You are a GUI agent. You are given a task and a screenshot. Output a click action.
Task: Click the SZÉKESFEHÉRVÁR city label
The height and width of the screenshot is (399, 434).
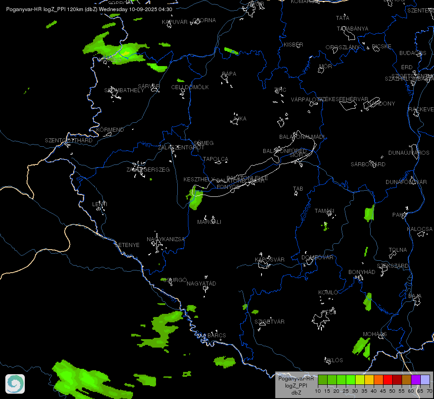tap(344, 99)
